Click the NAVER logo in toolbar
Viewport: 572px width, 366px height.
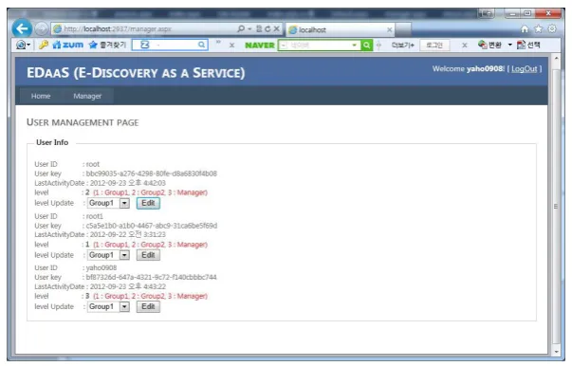259,46
